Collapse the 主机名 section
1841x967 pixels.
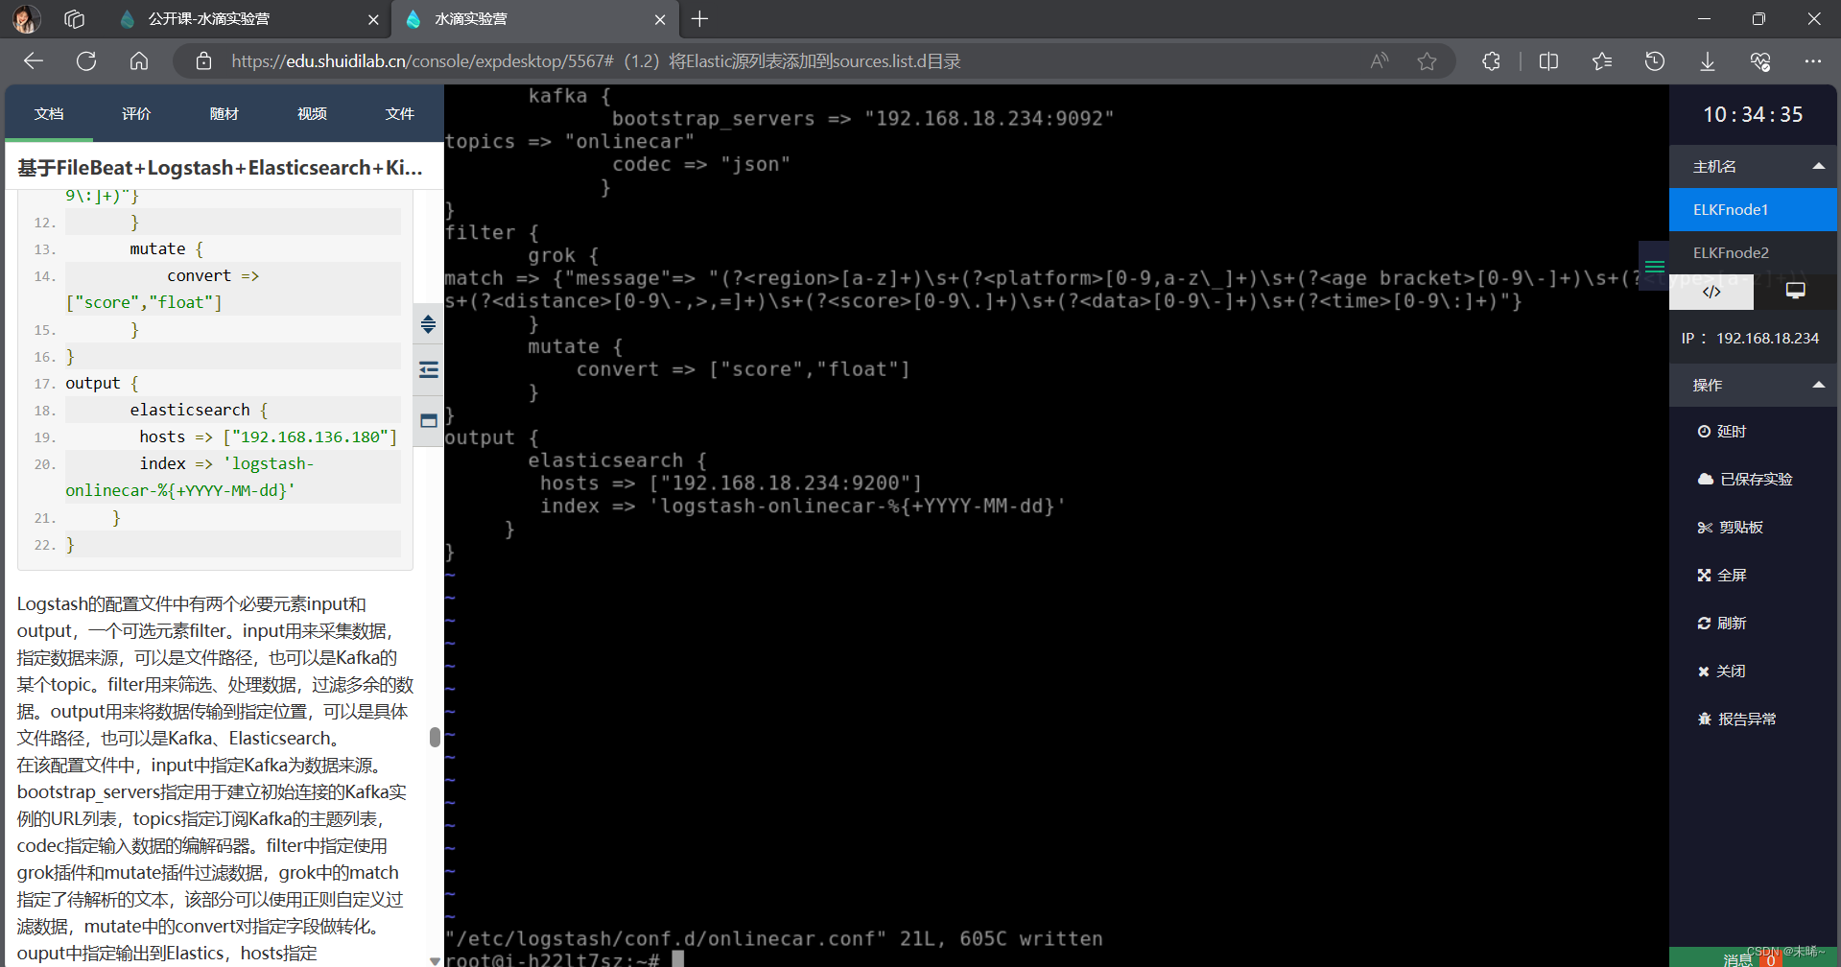pyautogui.click(x=1753, y=167)
